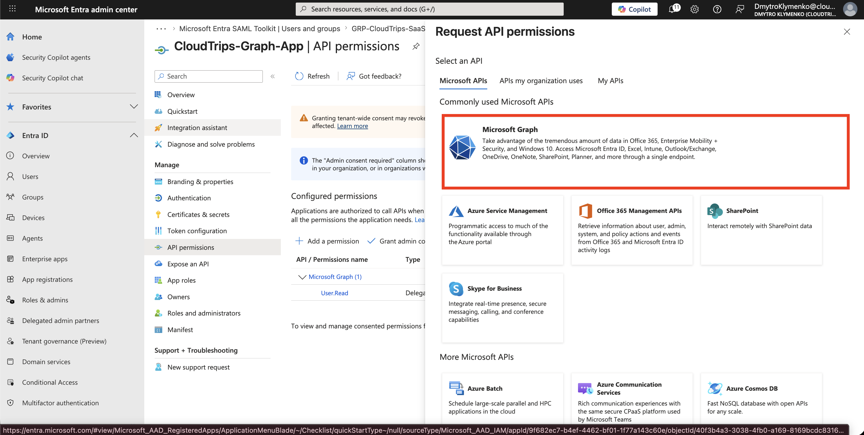Viewport: 864px width, 435px height.
Task: Focus the app menu Search box
Action: coord(209,76)
